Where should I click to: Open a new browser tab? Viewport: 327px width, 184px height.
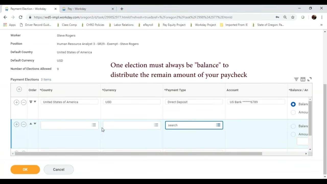pyautogui.click(x=122, y=9)
